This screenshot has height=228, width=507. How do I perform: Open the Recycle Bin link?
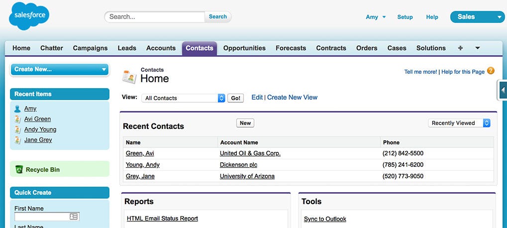pyautogui.click(x=43, y=170)
